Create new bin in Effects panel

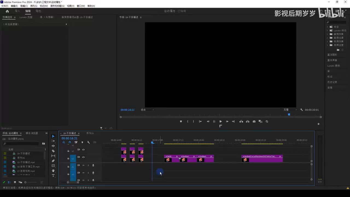[338, 50]
